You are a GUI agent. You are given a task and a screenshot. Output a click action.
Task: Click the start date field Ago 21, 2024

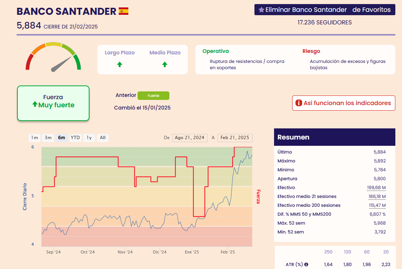pos(189,138)
